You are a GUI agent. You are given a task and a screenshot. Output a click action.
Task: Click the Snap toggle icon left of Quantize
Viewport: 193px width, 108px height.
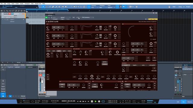click(89, 7)
